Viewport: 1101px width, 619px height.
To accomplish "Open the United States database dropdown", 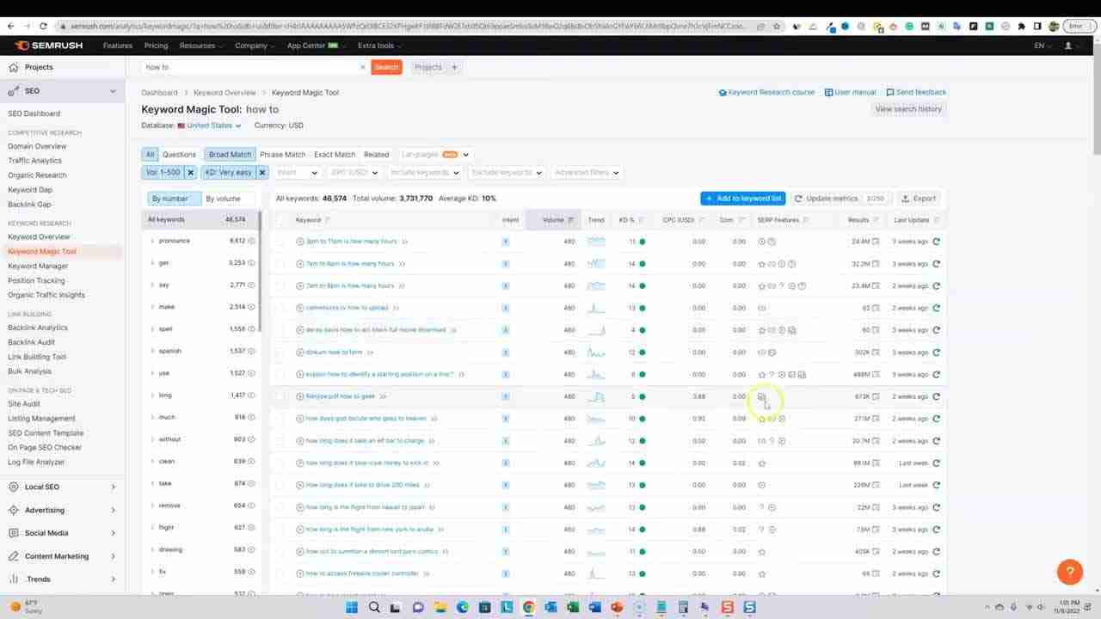I will [209, 125].
